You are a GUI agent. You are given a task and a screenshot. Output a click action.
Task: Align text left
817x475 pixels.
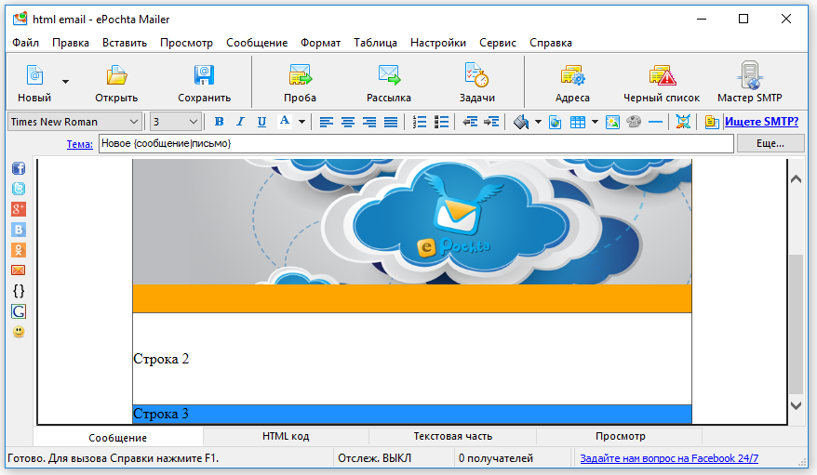pyautogui.click(x=327, y=123)
